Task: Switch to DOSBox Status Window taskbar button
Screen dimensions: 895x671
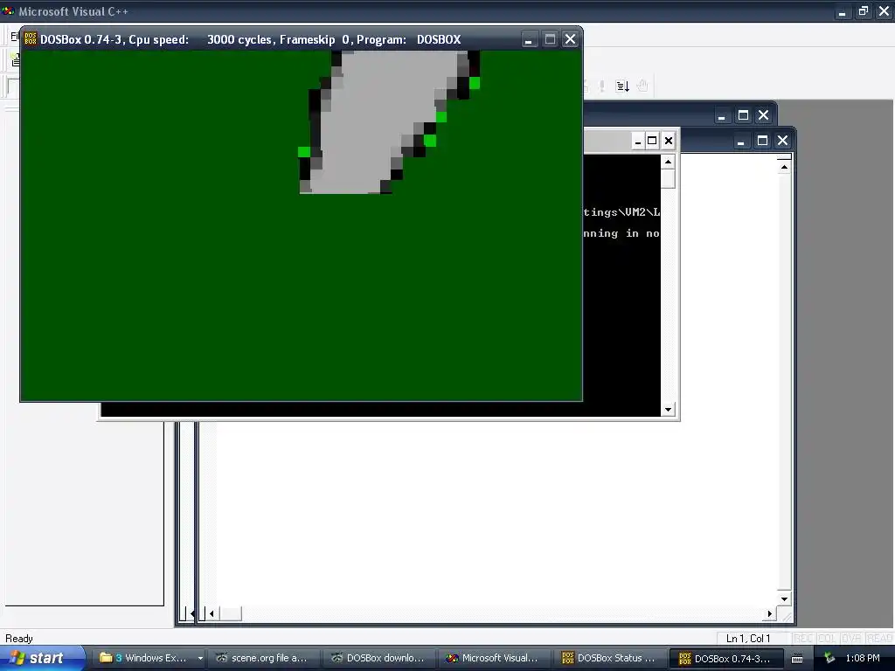Action: 608,658
